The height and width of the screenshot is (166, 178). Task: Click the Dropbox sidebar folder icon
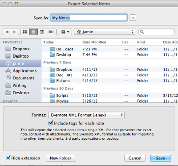[x=8, y=49]
